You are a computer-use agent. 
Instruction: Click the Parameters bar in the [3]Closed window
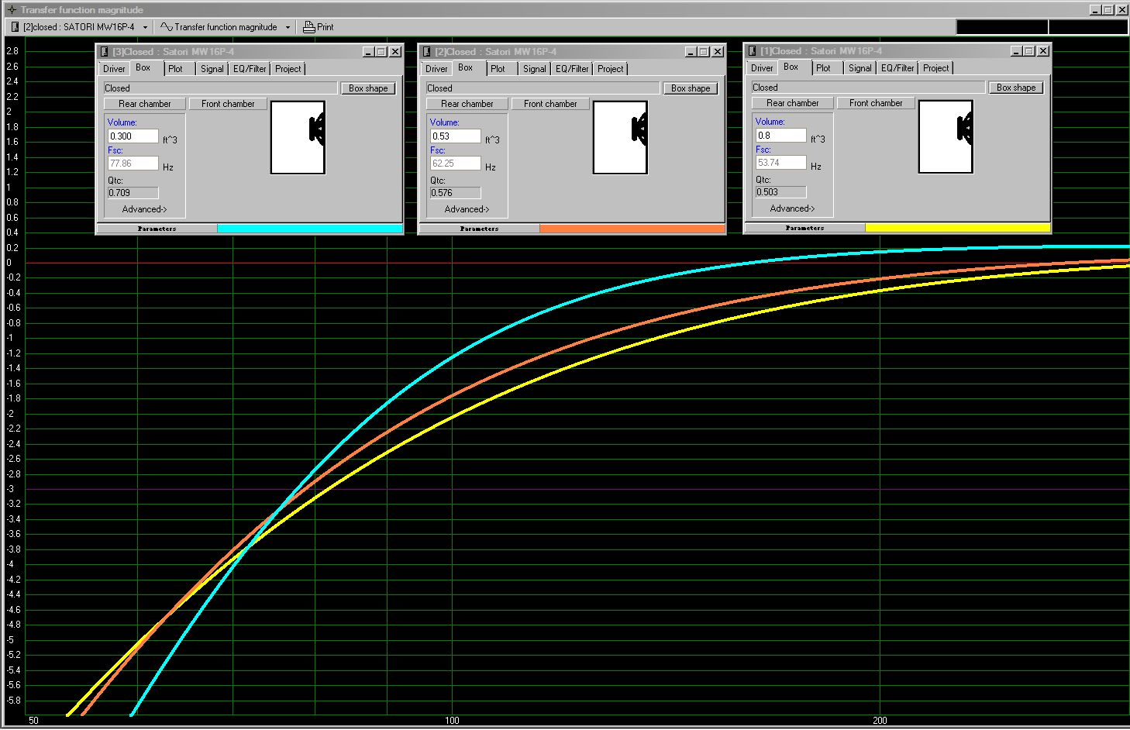click(x=157, y=229)
